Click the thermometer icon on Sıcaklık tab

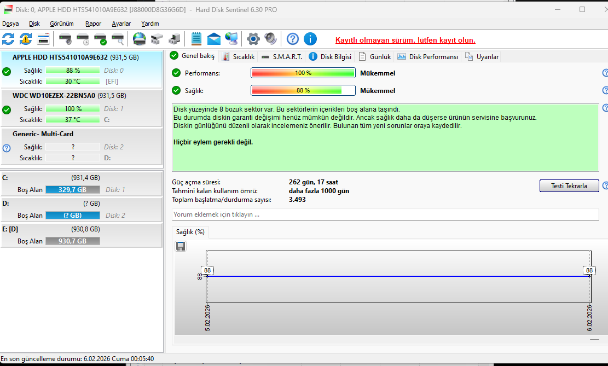coord(226,56)
